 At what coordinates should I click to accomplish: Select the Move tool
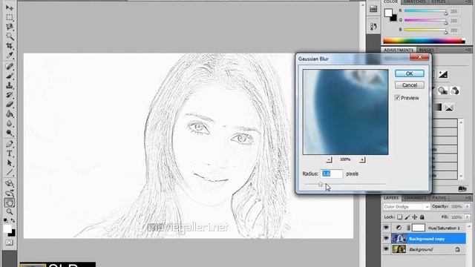[10, 7]
